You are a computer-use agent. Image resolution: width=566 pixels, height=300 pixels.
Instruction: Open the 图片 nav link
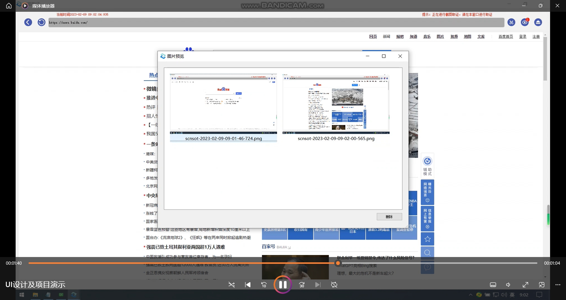tap(440, 36)
